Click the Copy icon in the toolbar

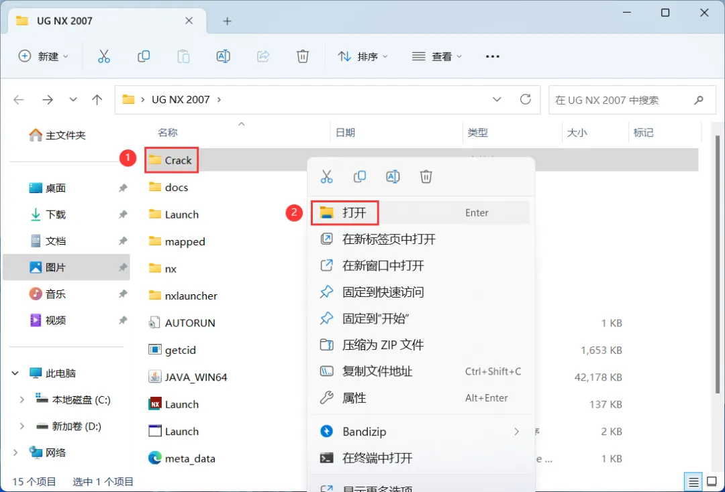(144, 56)
